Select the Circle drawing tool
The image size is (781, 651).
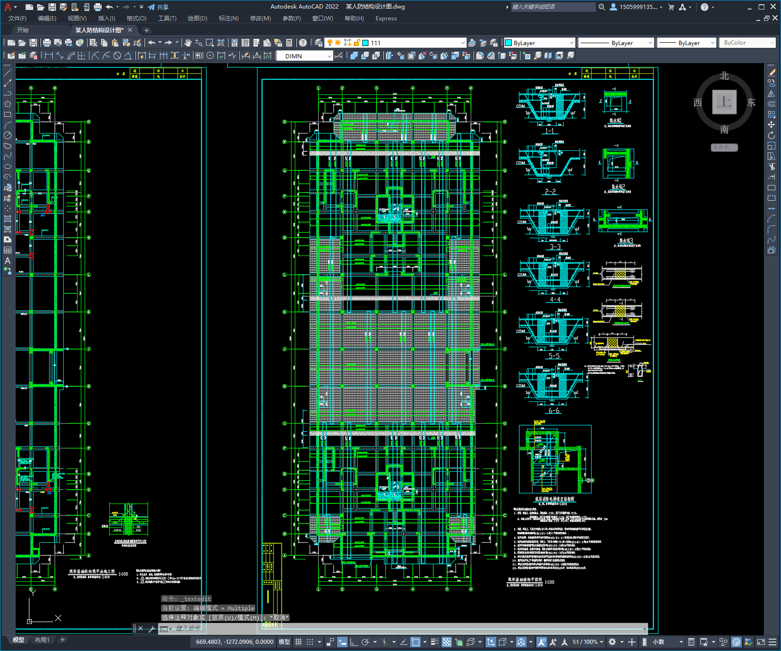point(8,135)
